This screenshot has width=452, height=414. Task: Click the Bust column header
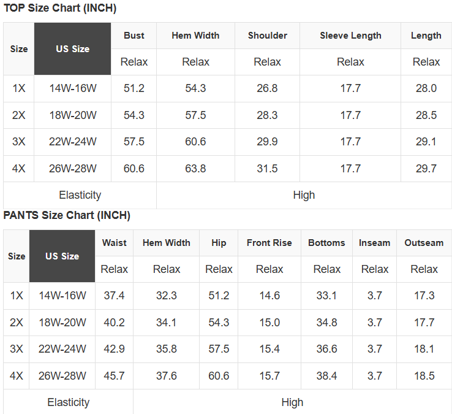point(134,36)
